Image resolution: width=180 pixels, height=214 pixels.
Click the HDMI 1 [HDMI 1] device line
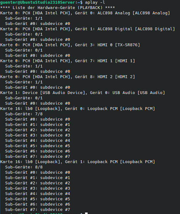(67, 61)
